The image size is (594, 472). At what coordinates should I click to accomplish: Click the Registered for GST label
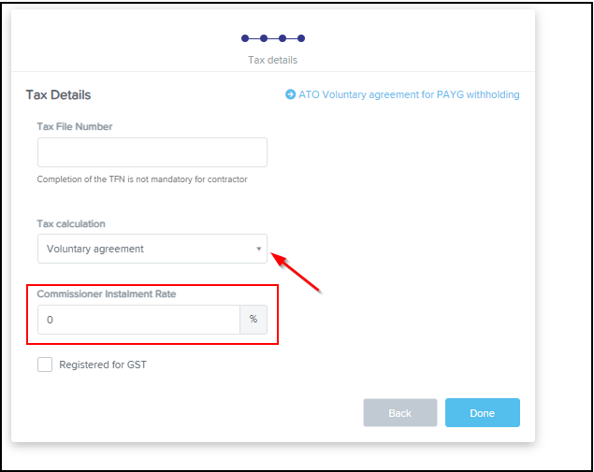[x=103, y=365]
